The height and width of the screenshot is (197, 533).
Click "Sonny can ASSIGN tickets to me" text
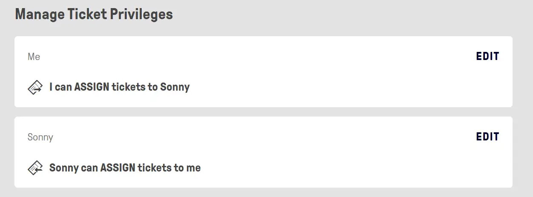click(x=125, y=168)
